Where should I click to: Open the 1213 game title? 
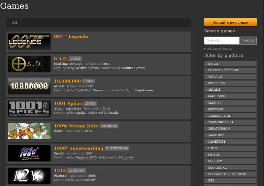[x=60, y=171]
